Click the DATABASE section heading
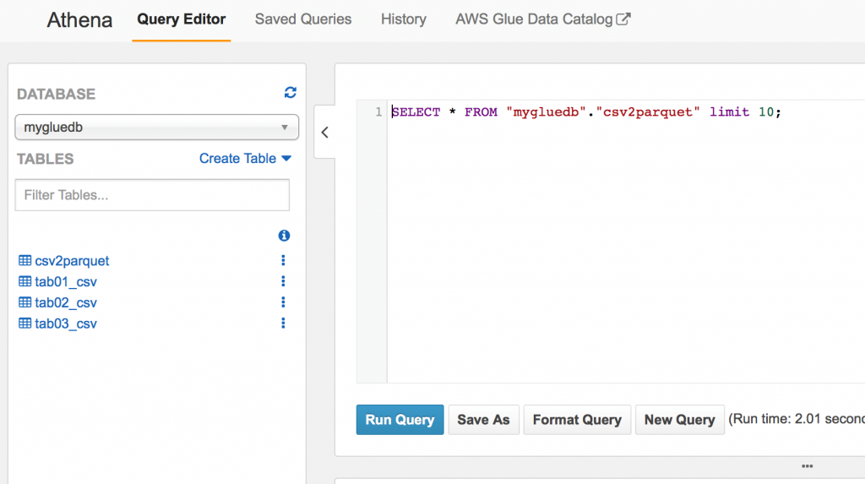The image size is (865, 484). 57,94
